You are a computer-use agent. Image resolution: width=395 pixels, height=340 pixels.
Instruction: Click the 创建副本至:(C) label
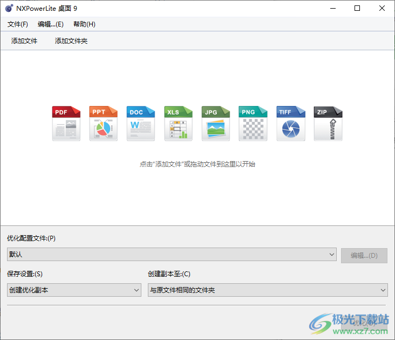169,274
